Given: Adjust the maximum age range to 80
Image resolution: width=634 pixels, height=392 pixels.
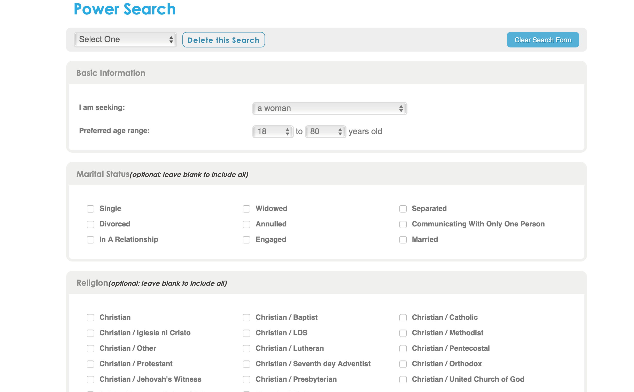Looking at the screenshot, I should click(x=325, y=132).
